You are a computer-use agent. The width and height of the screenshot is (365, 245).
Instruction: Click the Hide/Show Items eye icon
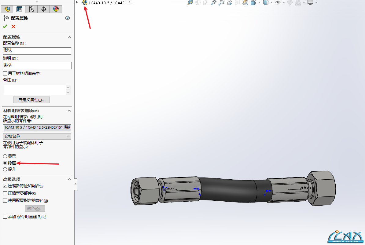coord(278,3)
